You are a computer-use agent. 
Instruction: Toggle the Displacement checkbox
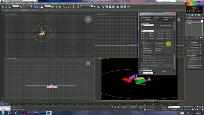point(142,48)
